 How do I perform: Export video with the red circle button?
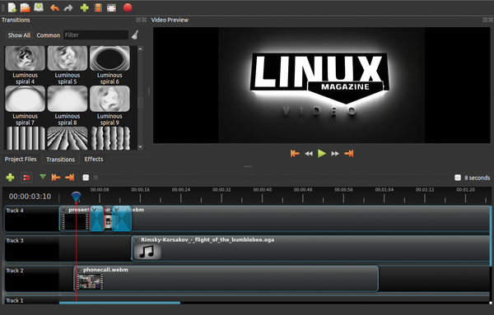128,7
